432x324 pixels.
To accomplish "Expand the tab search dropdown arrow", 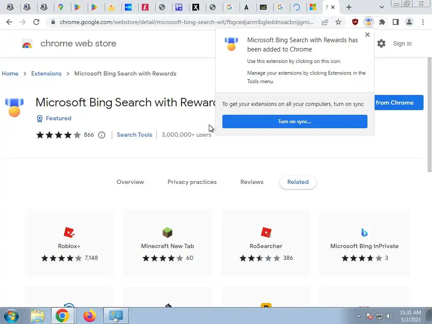I will click(381, 8).
